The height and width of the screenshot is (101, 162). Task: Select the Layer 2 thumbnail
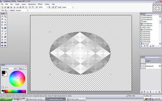(143, 61)
